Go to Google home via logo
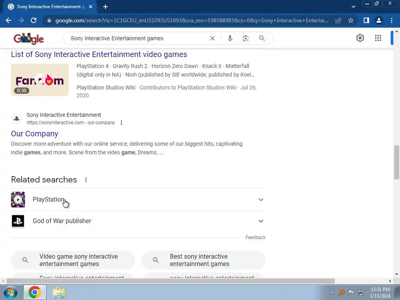 (29, 39)
